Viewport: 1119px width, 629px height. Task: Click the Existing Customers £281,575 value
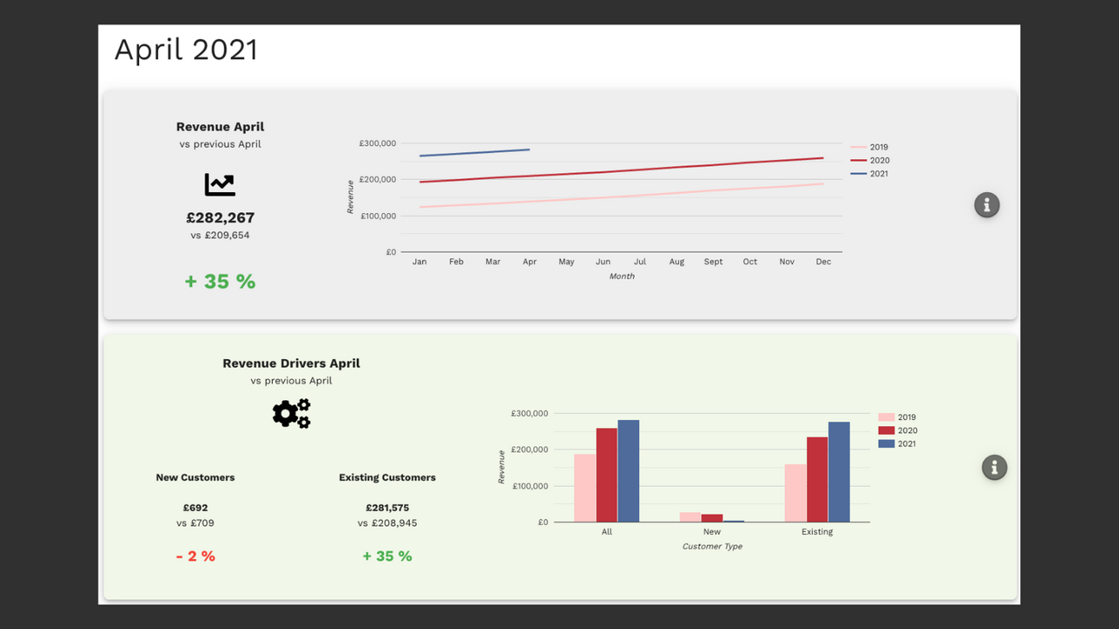[x=387, y=508]
